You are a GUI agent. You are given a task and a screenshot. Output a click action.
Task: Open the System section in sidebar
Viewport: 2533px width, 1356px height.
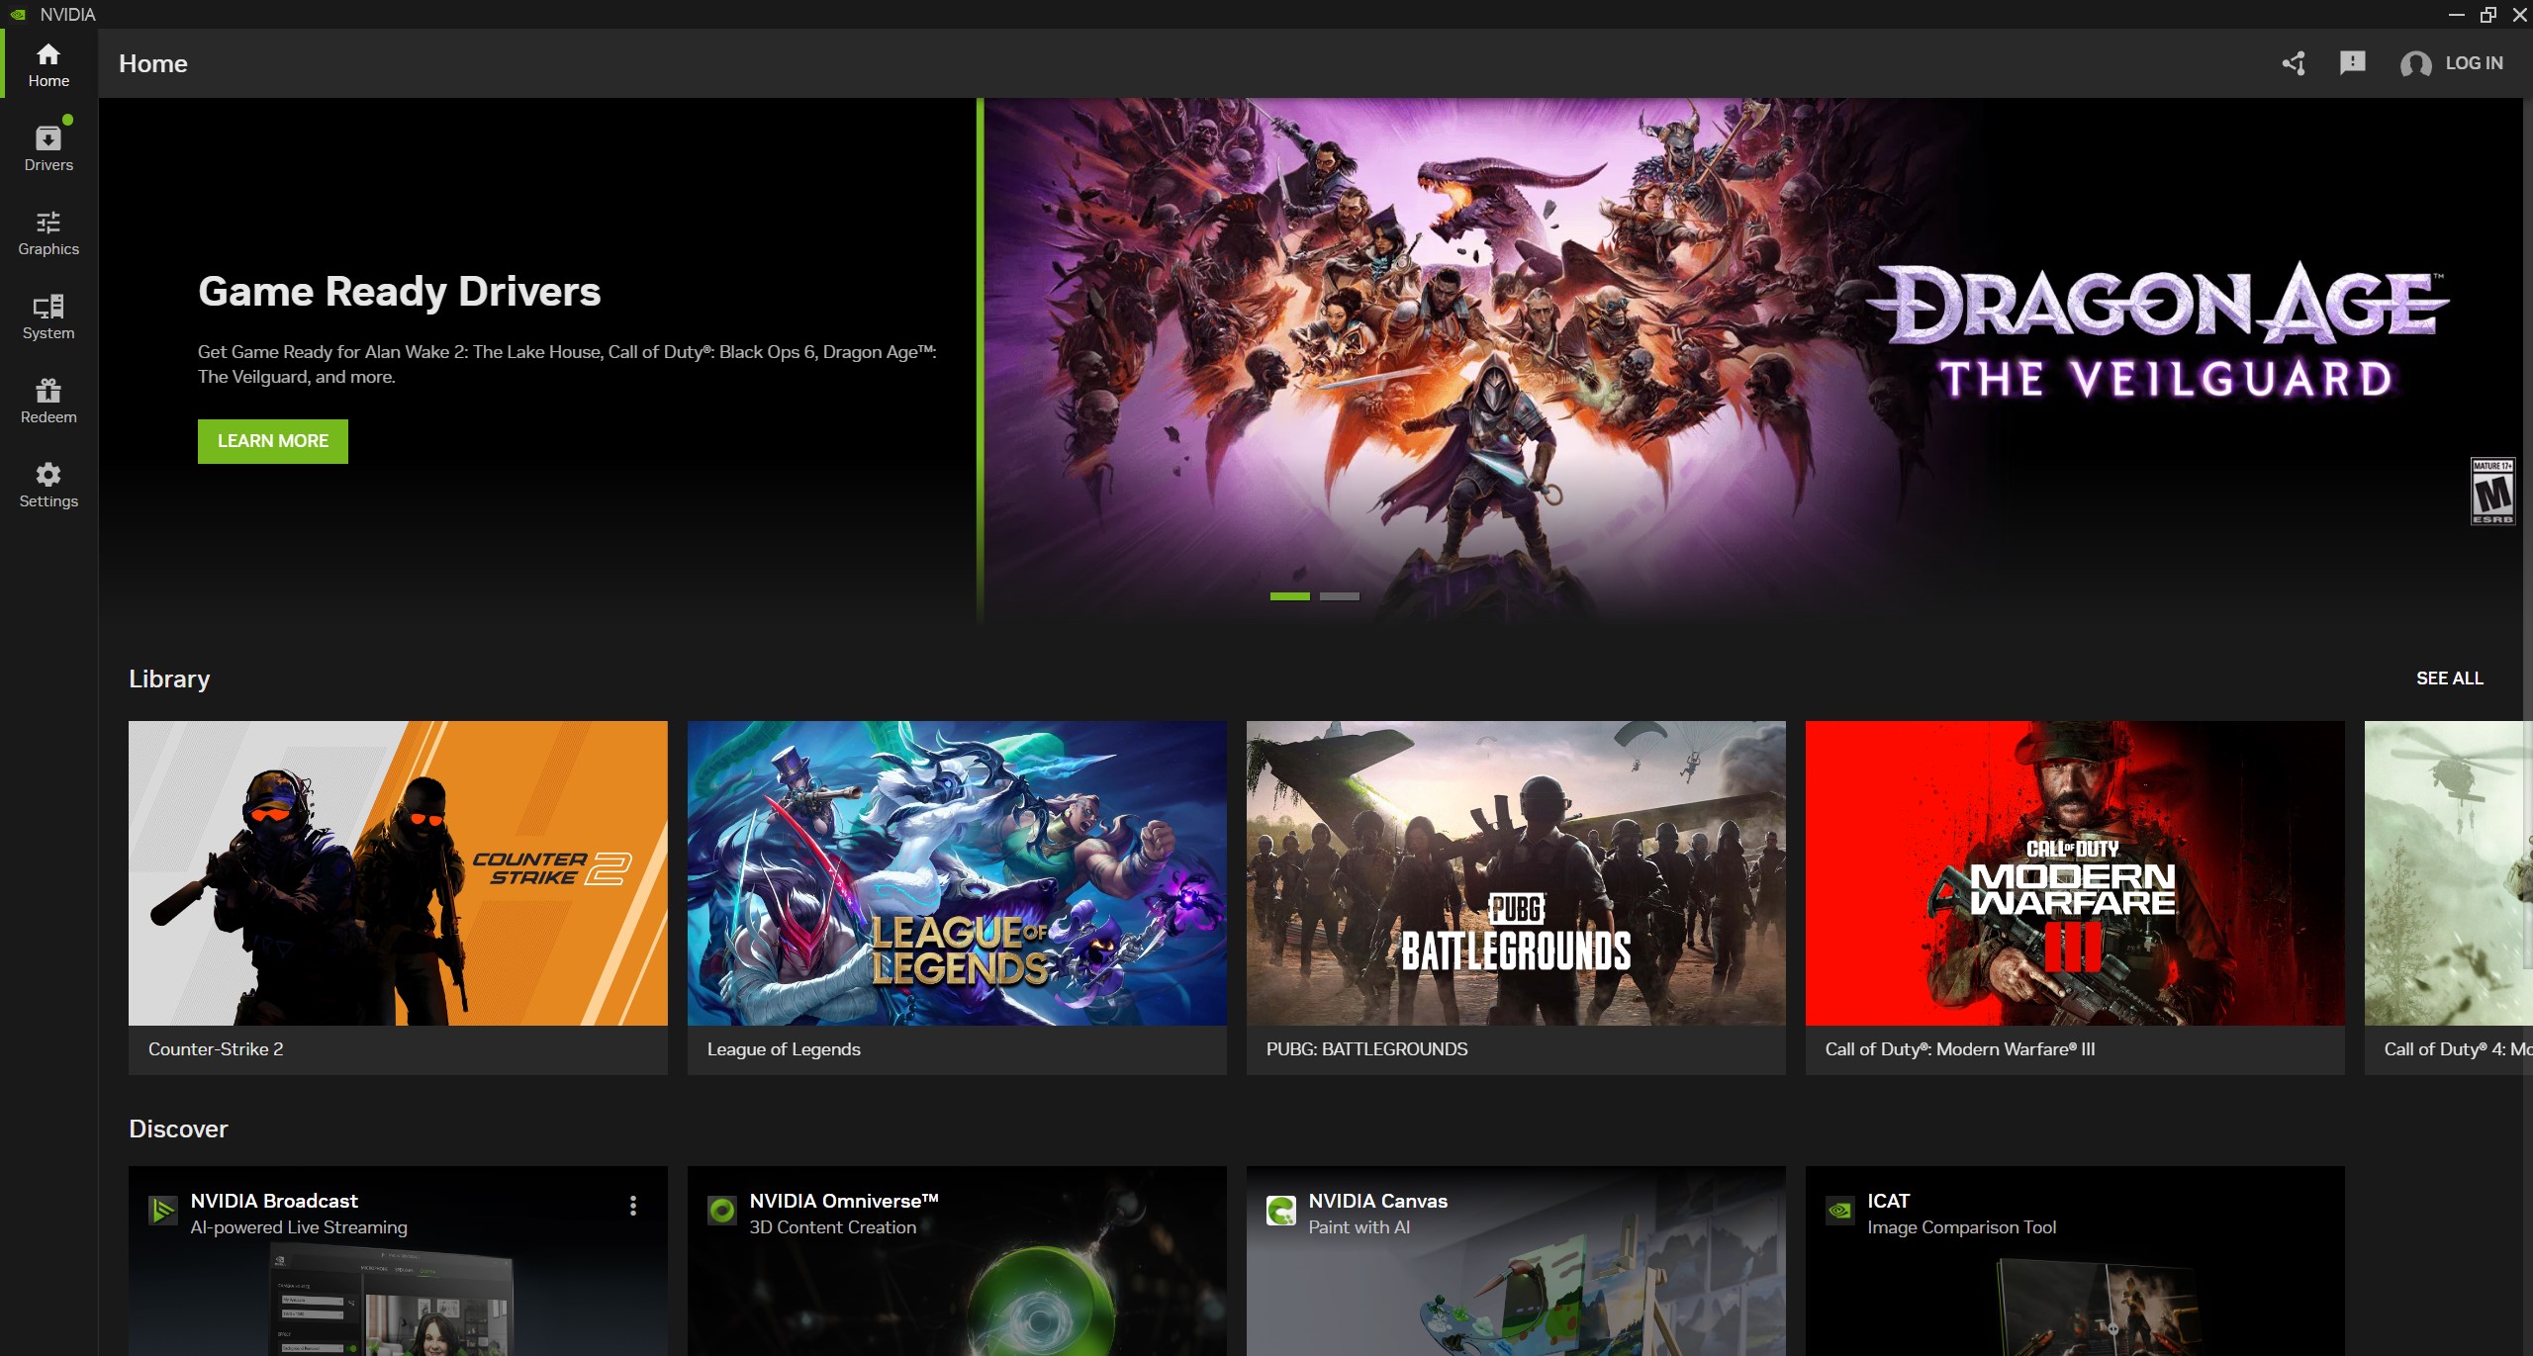[x=48, y=316]
